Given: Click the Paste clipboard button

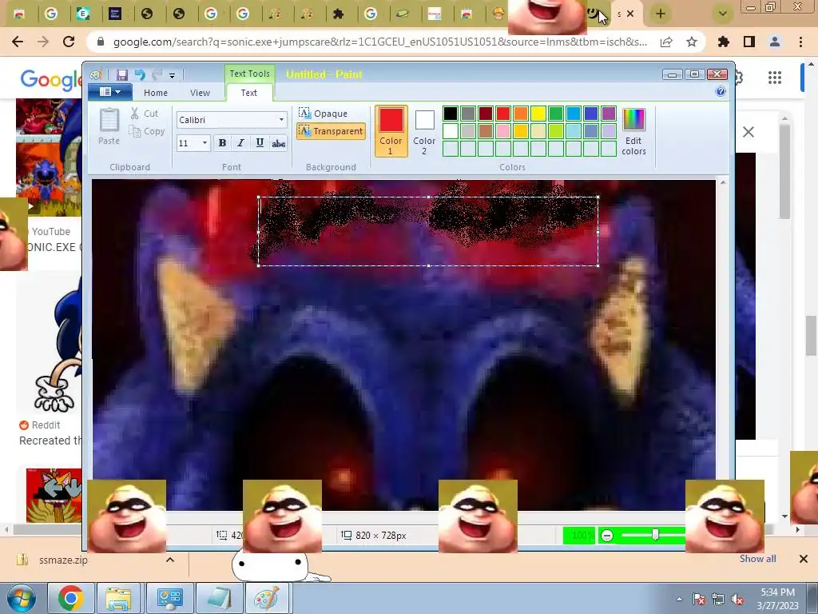Looking at the screenshot, I should 109,126.
